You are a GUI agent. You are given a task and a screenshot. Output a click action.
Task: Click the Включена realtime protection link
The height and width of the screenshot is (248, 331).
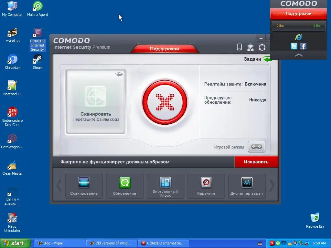pos(255,84)
